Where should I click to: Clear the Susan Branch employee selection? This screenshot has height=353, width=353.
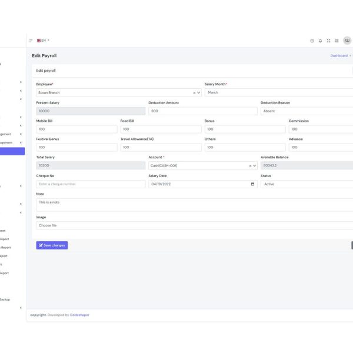pos(194,93)
